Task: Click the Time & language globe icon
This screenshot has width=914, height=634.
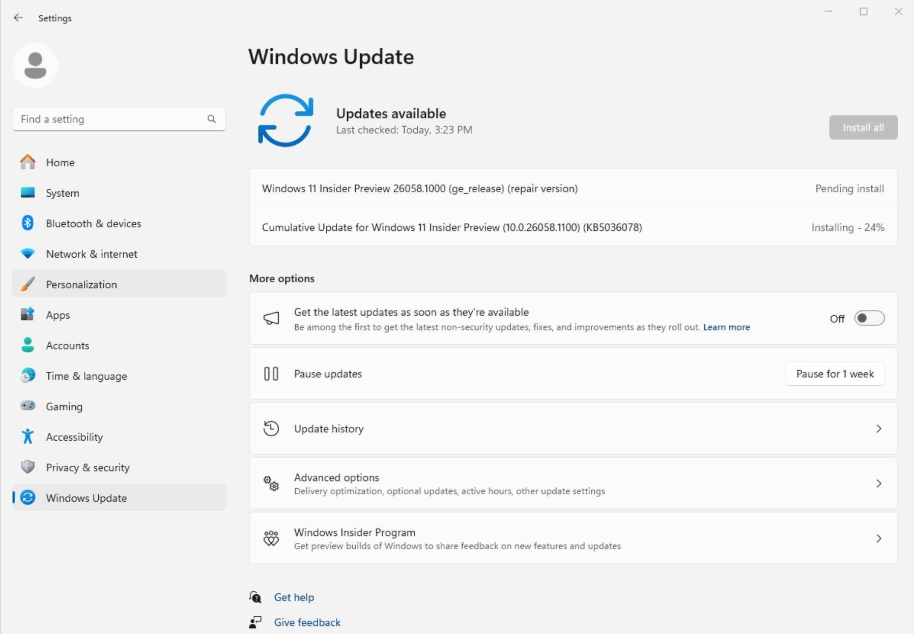Action: (27, 376)
